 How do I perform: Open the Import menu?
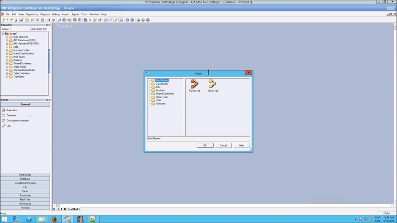[65, 14]
